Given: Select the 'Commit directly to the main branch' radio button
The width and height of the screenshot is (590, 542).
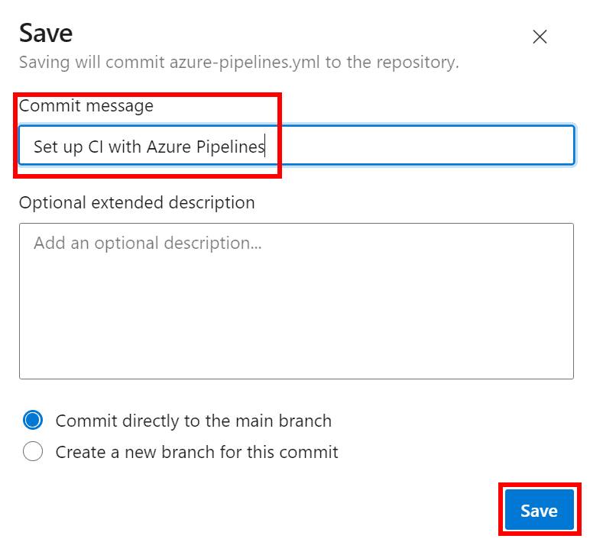Looking at the screenshot, I should click(33, 421).
